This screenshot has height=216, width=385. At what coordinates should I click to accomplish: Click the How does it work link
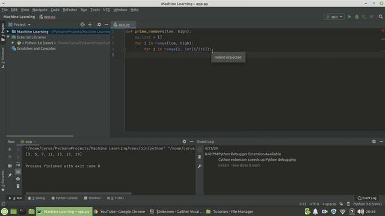(245, 166)
